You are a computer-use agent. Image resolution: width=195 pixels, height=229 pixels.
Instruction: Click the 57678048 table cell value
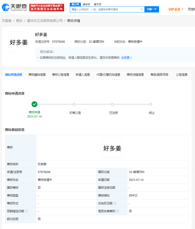(x=44, y=172)
